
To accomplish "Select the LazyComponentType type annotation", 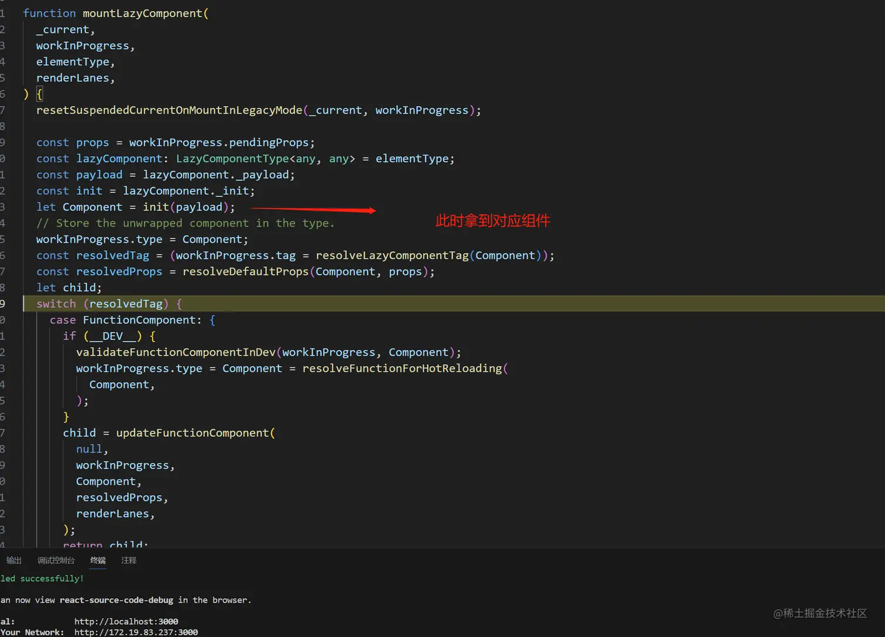I will [232, 159].
